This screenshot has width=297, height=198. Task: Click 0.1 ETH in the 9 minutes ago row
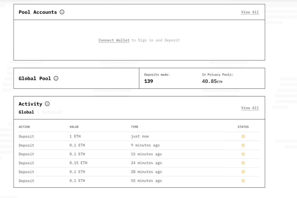tap(77, 145)
